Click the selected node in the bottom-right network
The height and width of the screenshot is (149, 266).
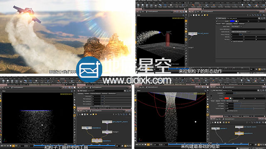[239, 133]
